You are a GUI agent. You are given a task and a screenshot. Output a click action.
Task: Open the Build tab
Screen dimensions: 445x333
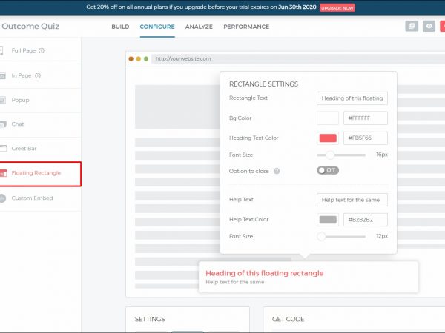click(x=120, y=27)
